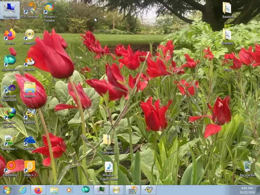The width and height of the screenshot is (260, 195).
Task: Switch to Firefox in the taskbar
Action: pos(38,190)
